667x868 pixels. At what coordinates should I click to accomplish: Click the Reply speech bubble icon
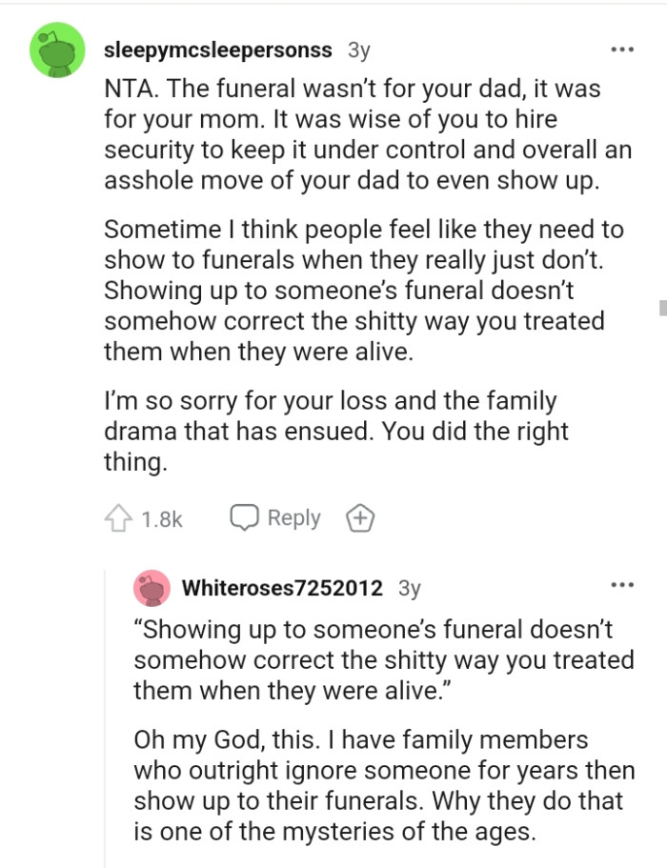247,517
